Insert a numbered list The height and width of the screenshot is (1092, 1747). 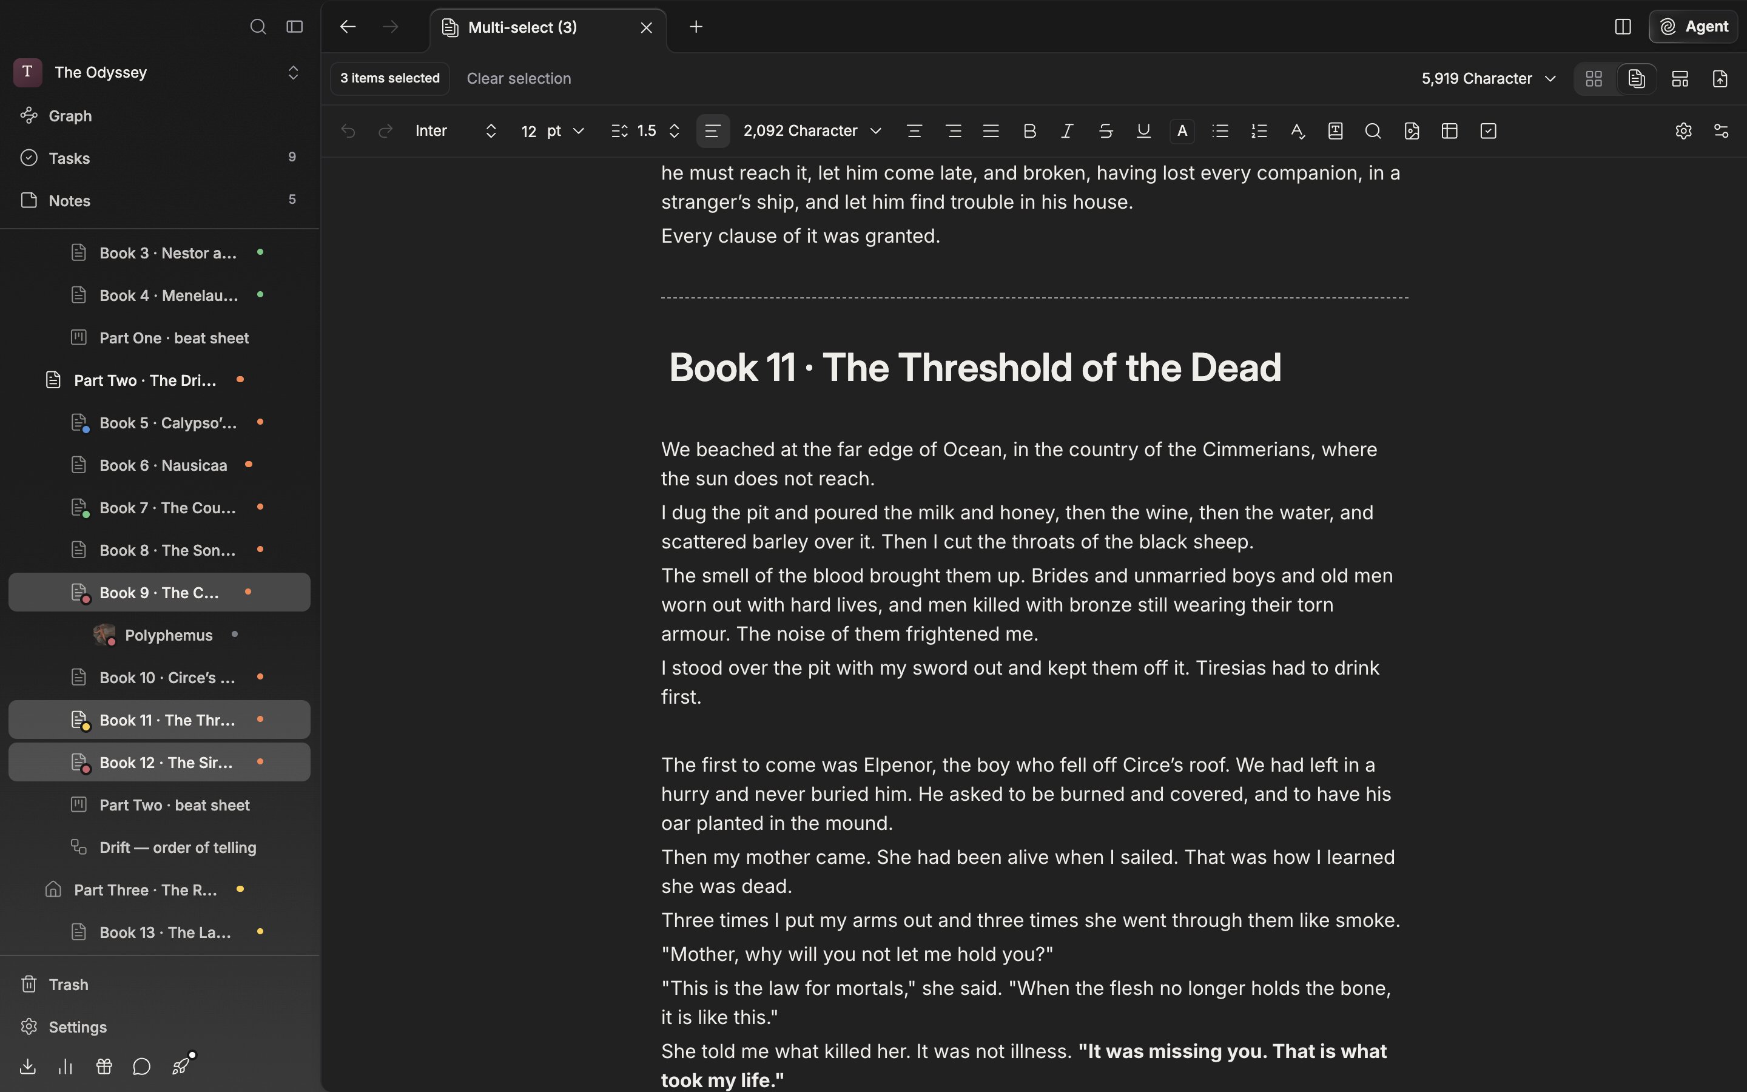(x=1259, y=130)
